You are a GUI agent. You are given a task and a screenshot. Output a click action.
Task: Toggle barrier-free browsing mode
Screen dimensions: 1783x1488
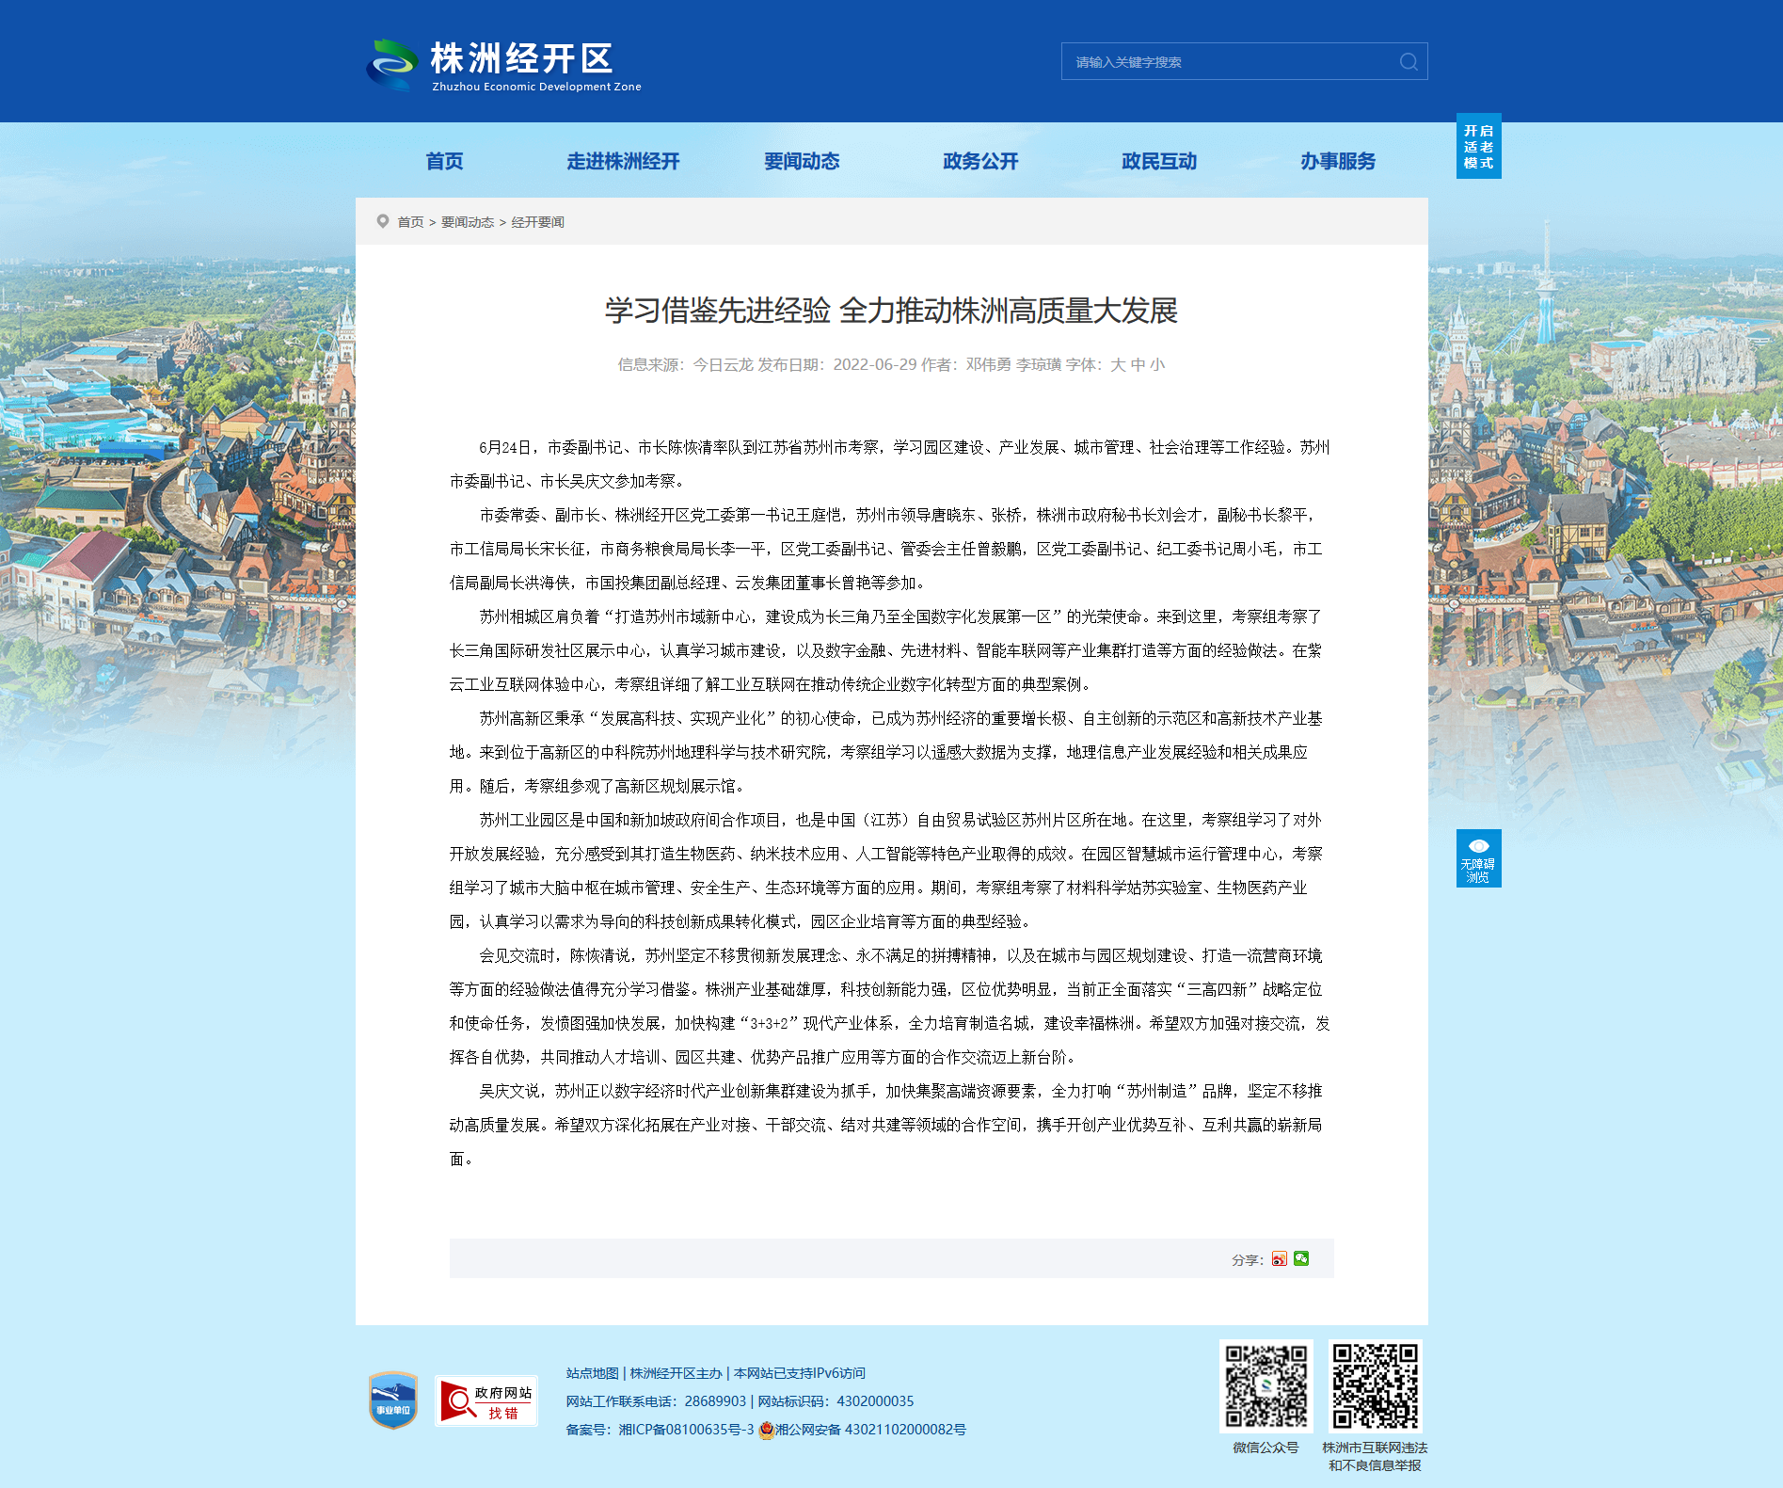(x=1478, y=857)
